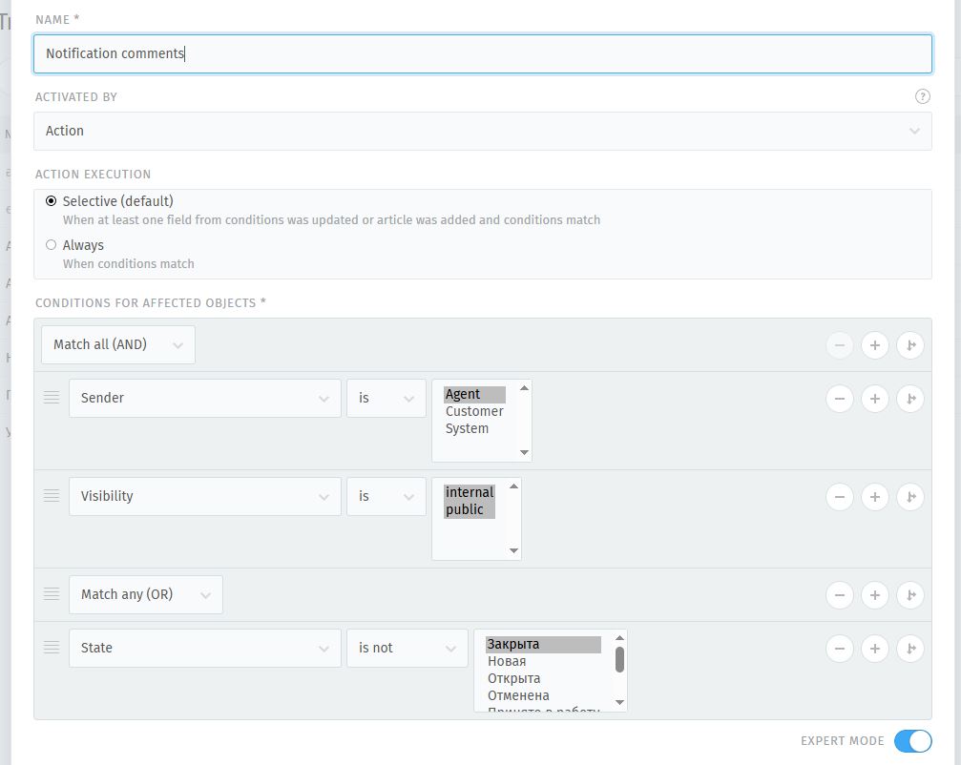Add a subclause to the Visibility row
The height and width of the screenshot is (765, 961).
(910, 497)
